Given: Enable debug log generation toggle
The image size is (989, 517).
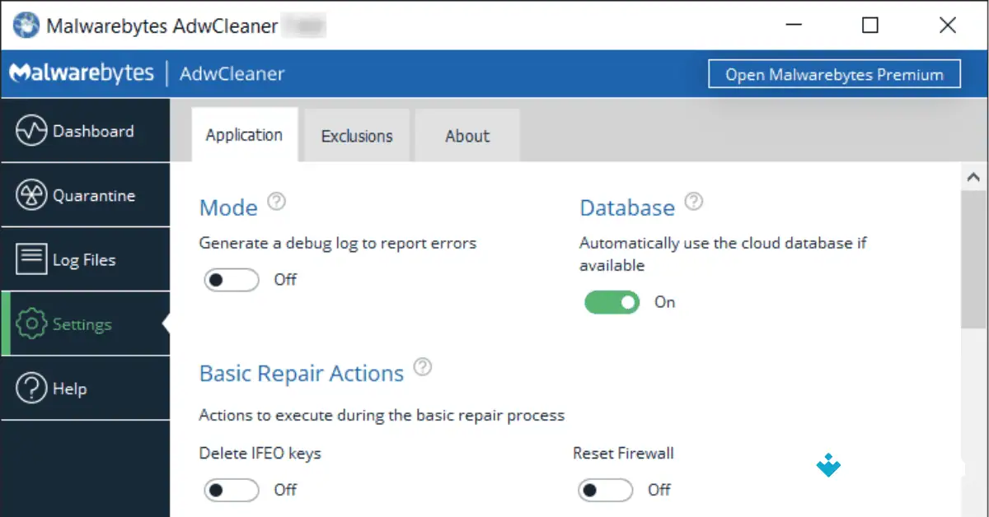Looking at the screenshot, I should coord(231,280).
